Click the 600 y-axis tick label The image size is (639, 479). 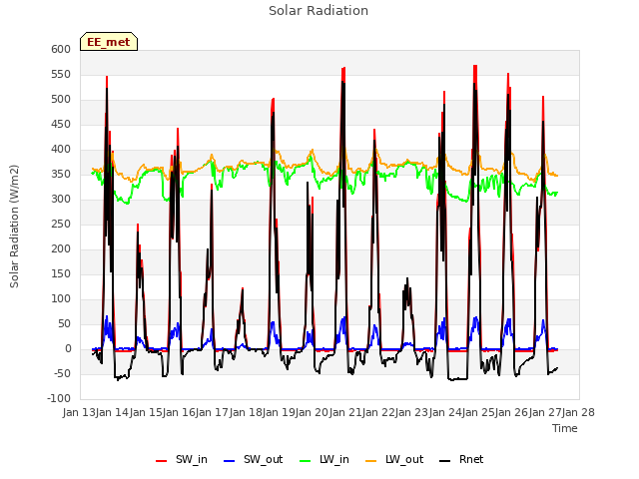coord(61,49)
